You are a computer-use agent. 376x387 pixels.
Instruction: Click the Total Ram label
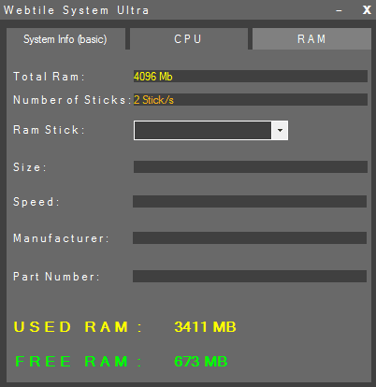(x=49, y=77)
